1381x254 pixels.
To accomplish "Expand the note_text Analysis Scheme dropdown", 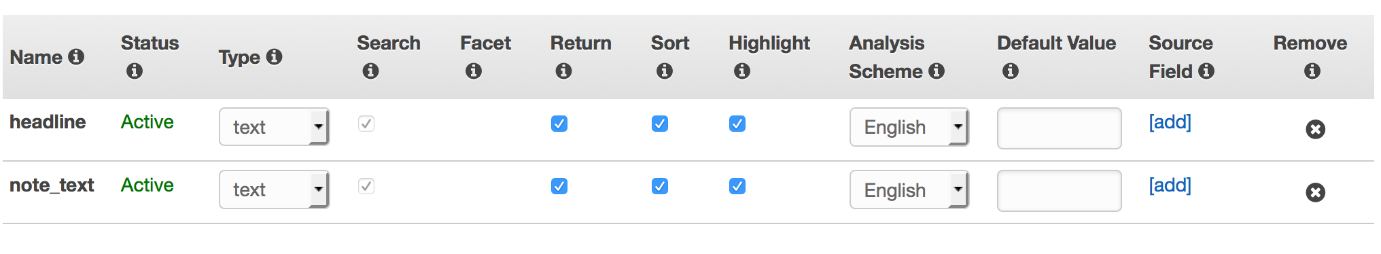I will pyautogui.click(x=909, y=189).
